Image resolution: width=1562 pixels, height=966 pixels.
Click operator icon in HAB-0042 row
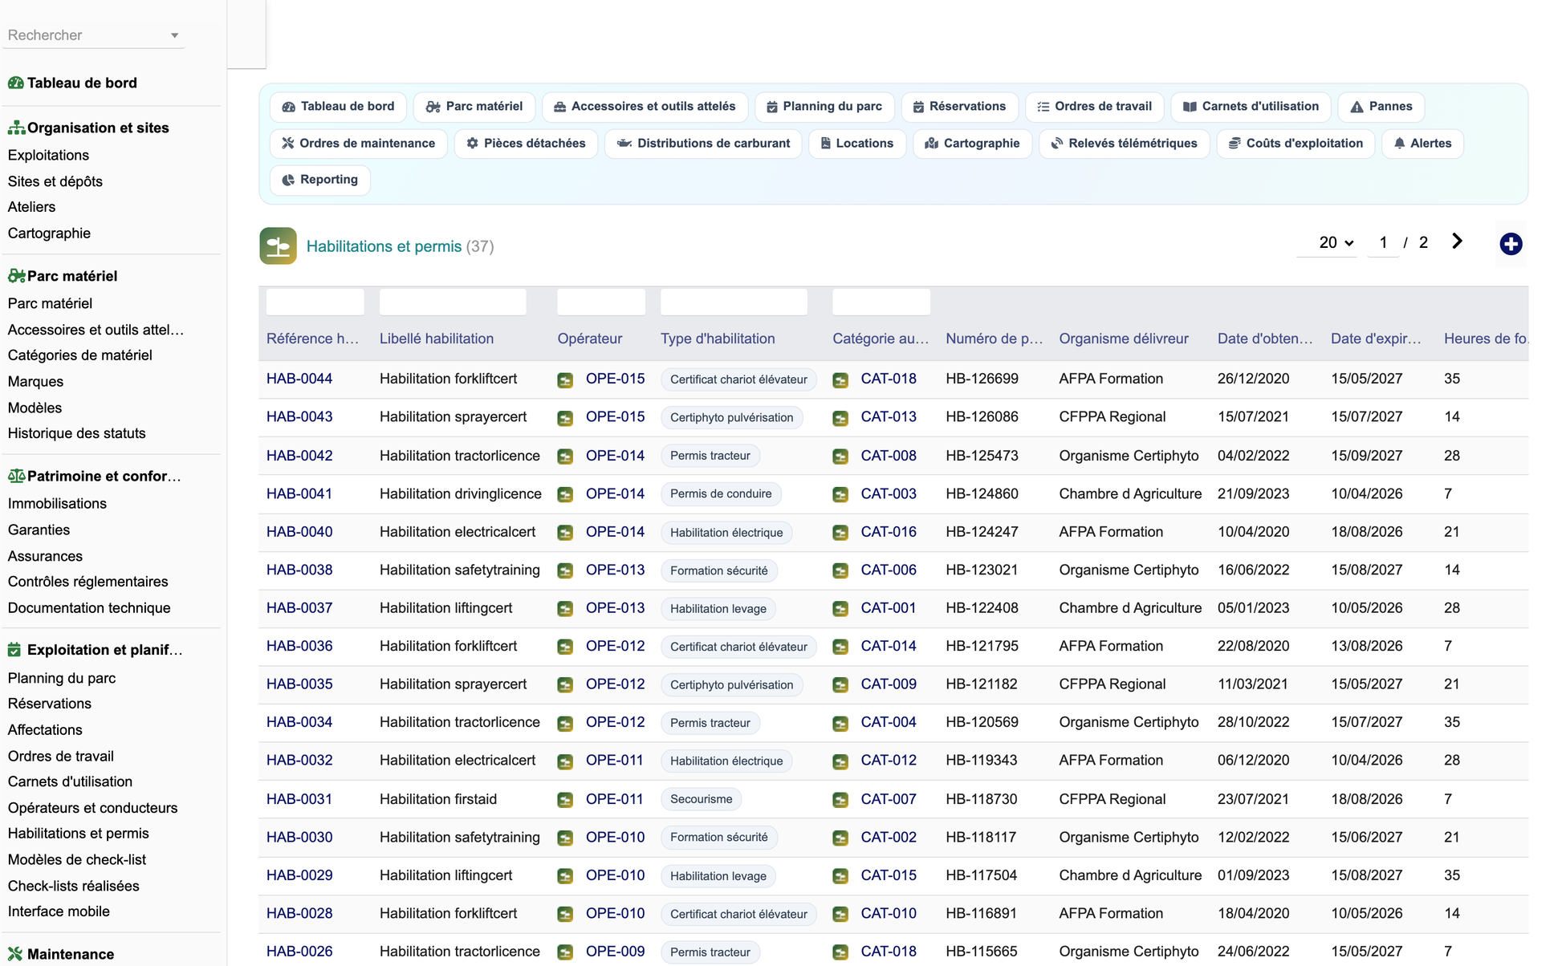(x=565, y=457)
